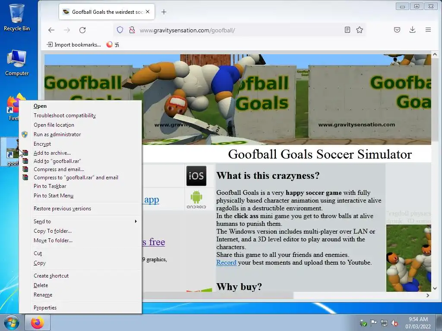
Task: Open the Recycle Bin desktop icon
Action: [17, 17]
